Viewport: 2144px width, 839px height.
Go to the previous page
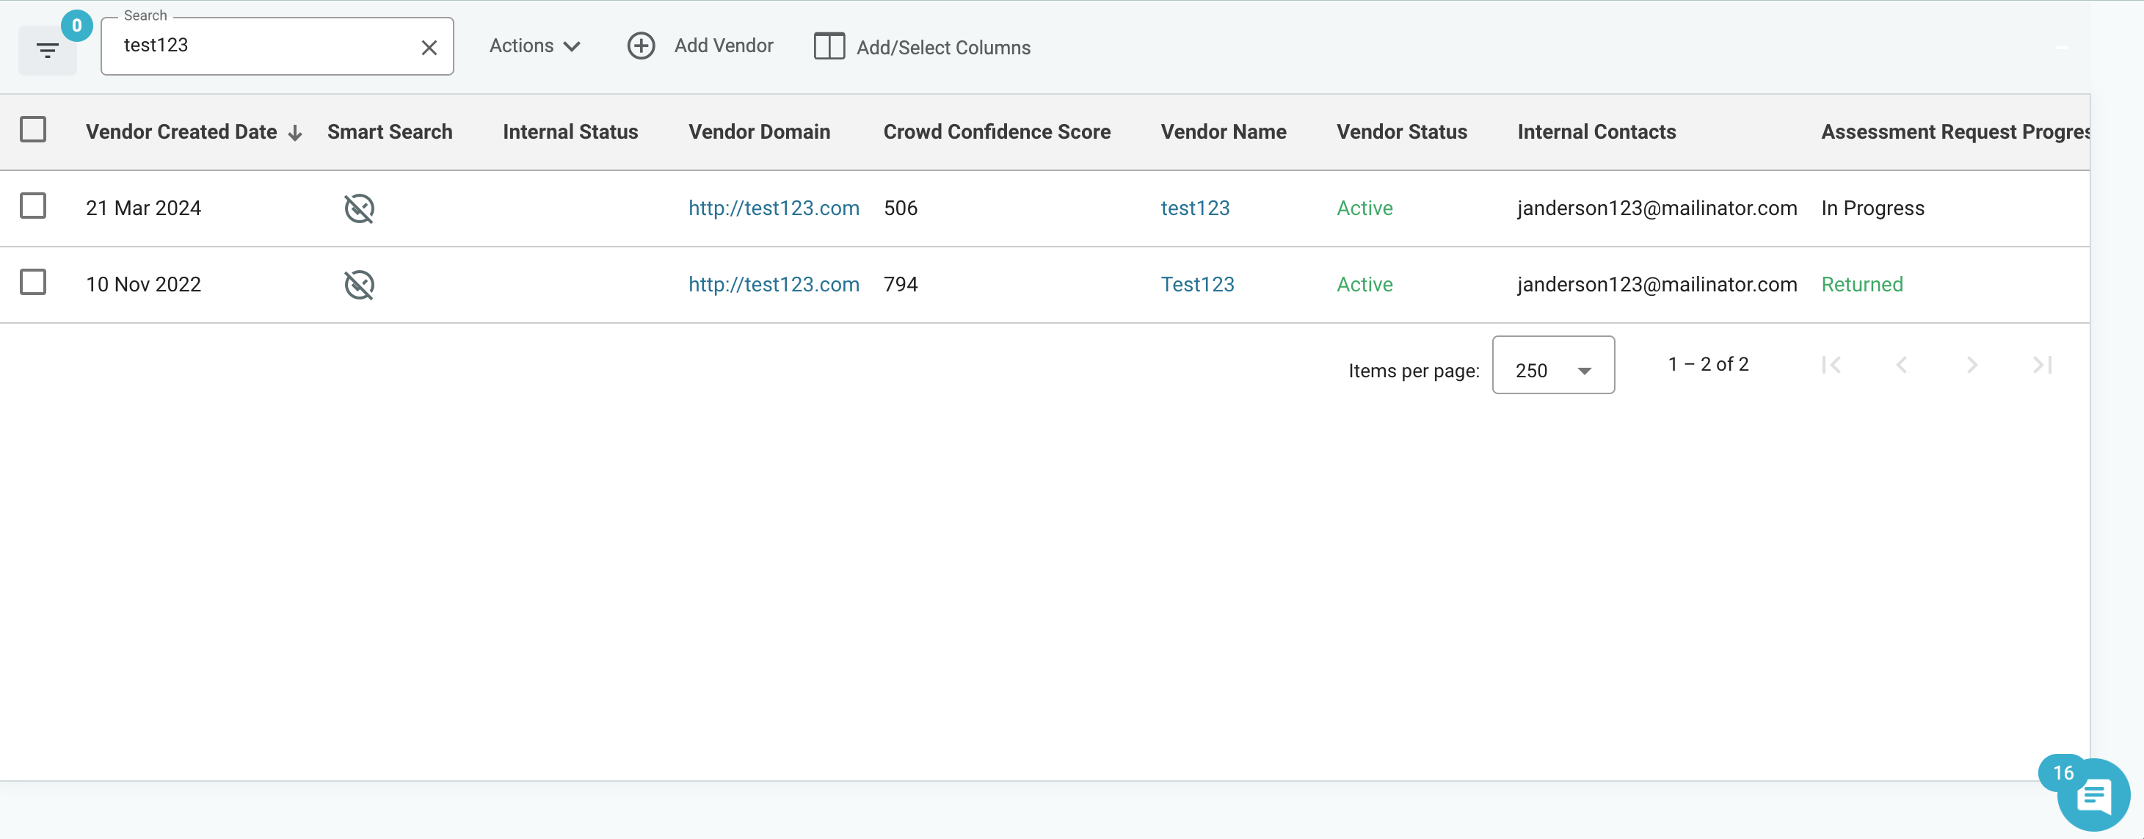tap(1901, 365)
